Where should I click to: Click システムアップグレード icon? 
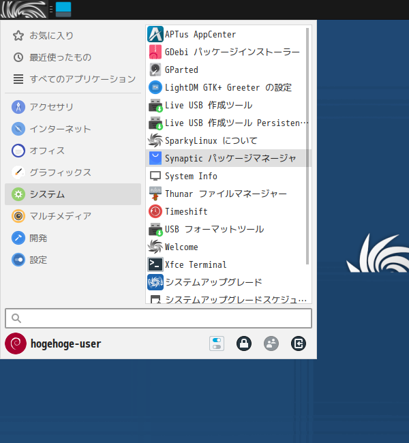(155, 282)
